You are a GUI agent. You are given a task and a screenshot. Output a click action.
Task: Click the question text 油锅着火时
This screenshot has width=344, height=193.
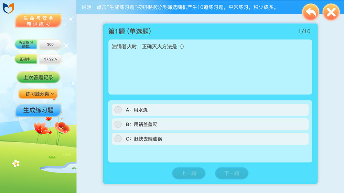148,47
